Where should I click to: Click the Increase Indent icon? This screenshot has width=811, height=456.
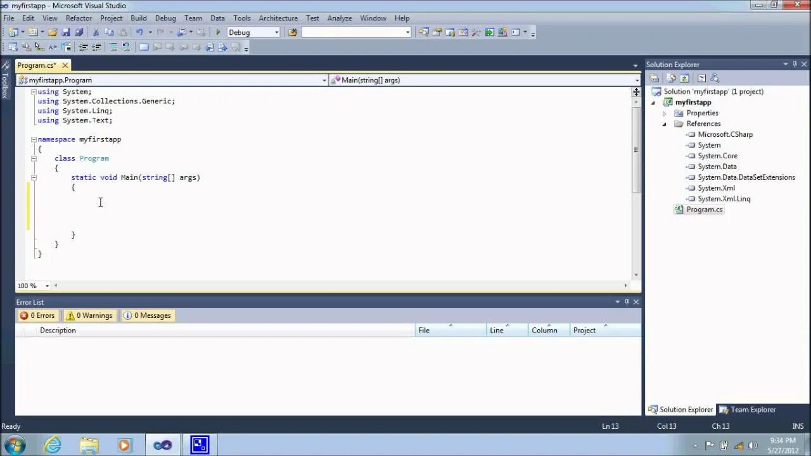coord(96,47)
